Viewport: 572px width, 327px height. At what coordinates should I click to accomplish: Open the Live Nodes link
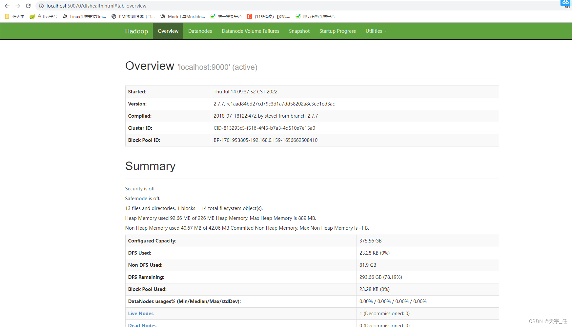(141, 314)
